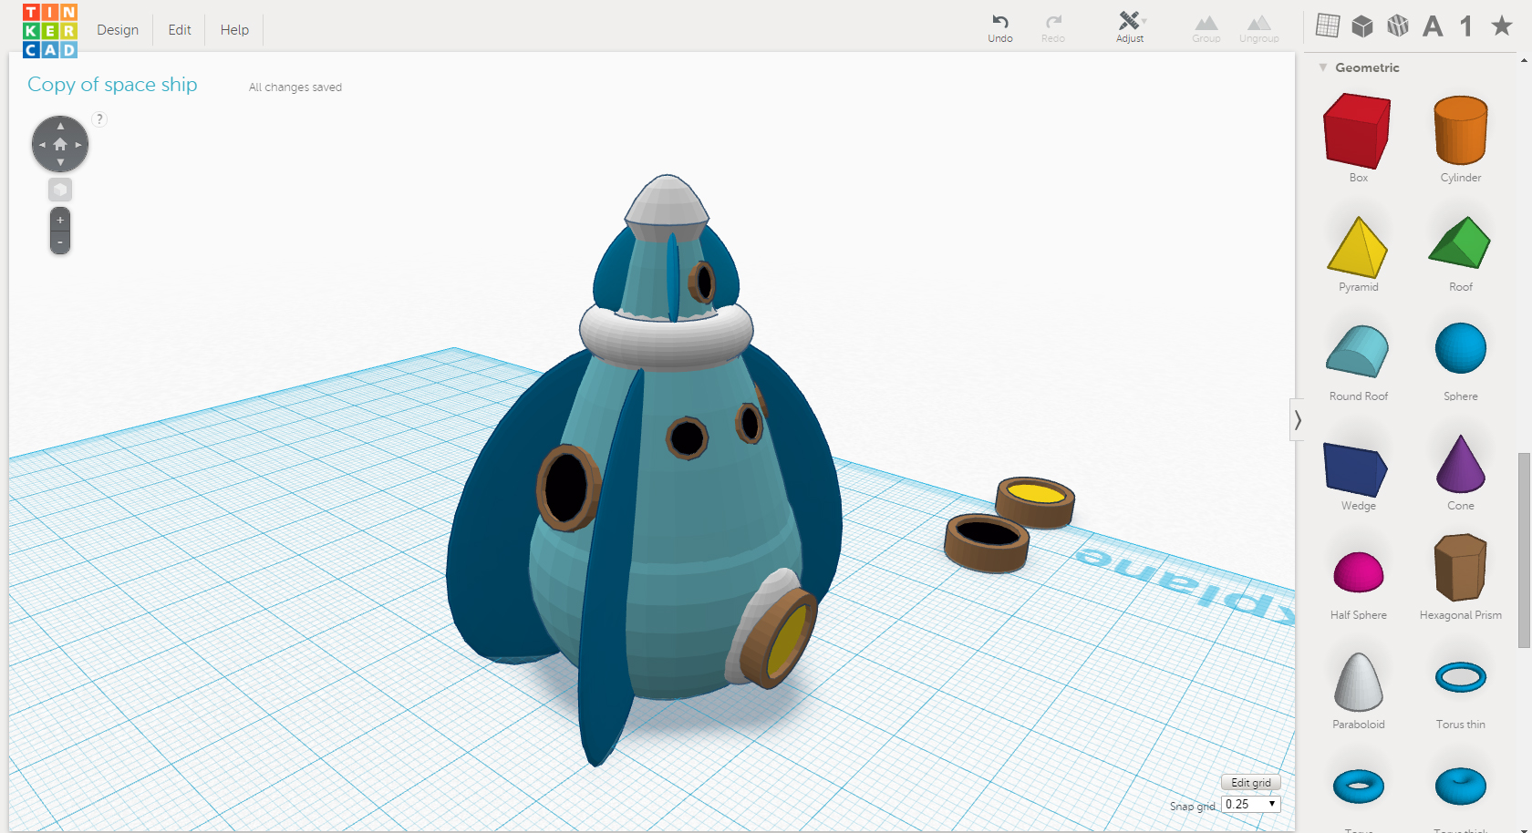Viewport: 1532px width, 833px height.
Task: Pick the pink Half Sphere shape
Action: tap(1359, 571)
